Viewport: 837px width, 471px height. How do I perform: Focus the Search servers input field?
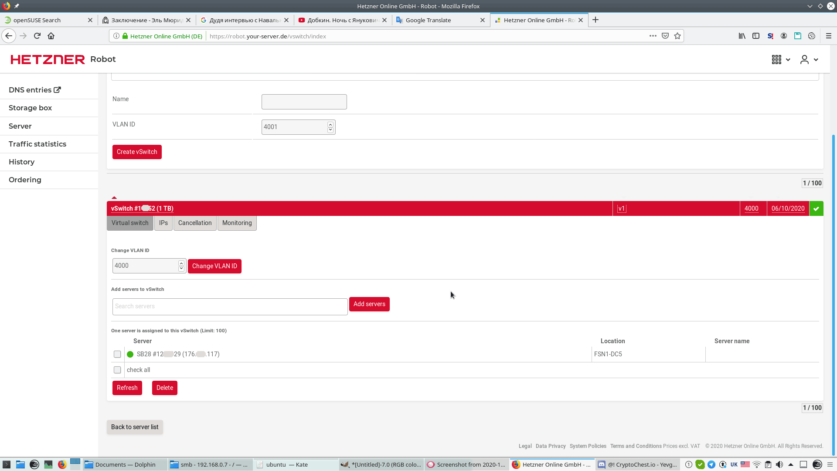(x=230, y=307)
